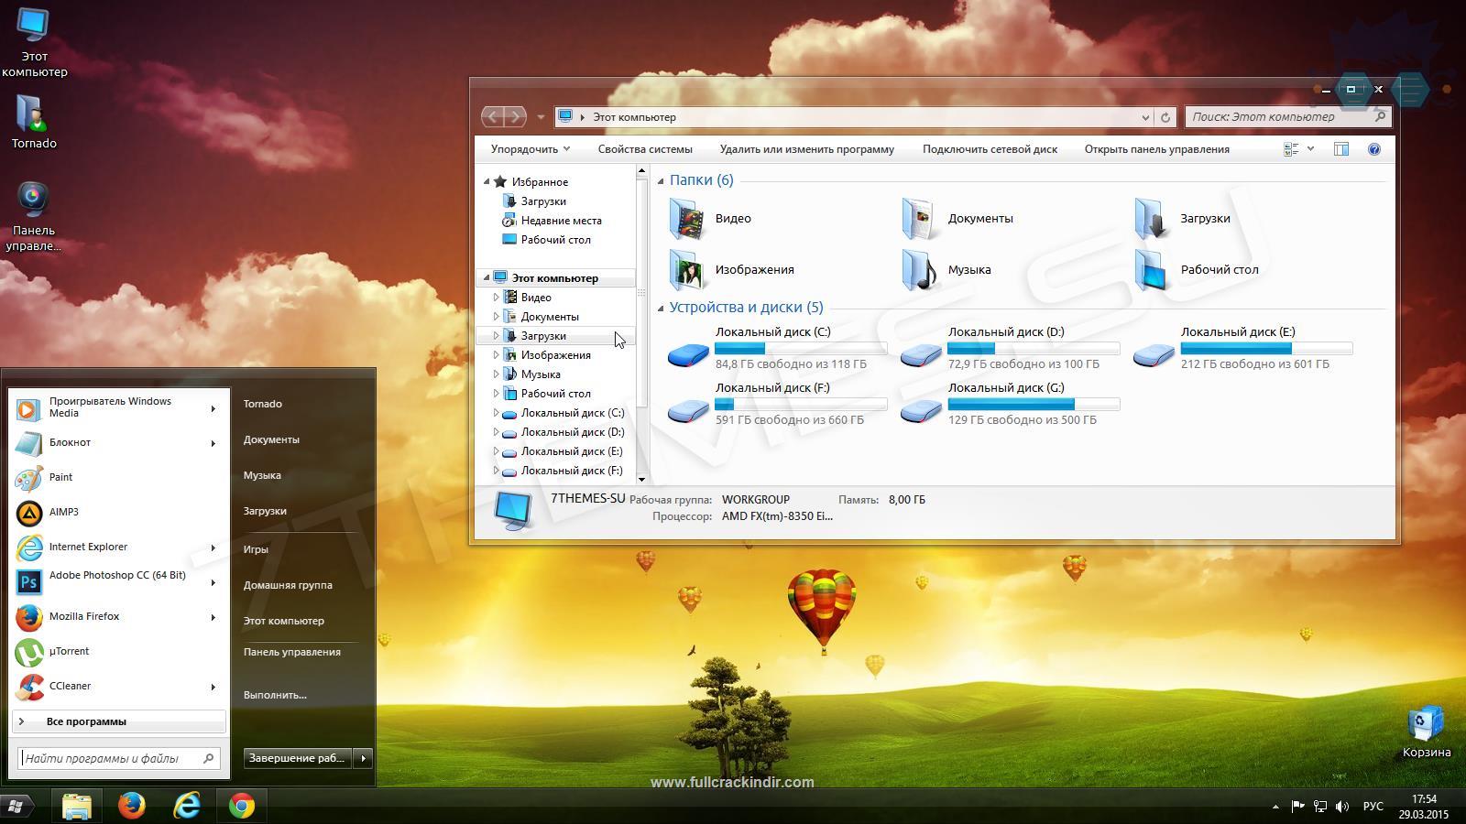Image resolution: width=1466 pixels, height=824 pixels.
Task: Open the Музыка folder in Папки section
Action: [x=919, y=270]
